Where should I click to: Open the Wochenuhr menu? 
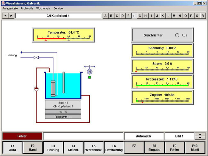pos(43,8)
